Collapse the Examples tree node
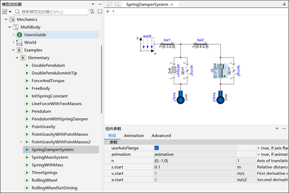 (x=13, y=50)
